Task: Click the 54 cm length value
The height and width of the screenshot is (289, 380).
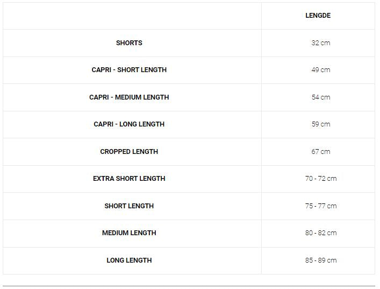Action: [x=320, y=97]
